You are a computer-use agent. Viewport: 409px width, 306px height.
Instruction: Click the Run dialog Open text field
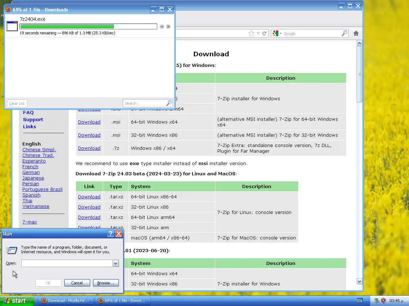(x=67, y=263)
